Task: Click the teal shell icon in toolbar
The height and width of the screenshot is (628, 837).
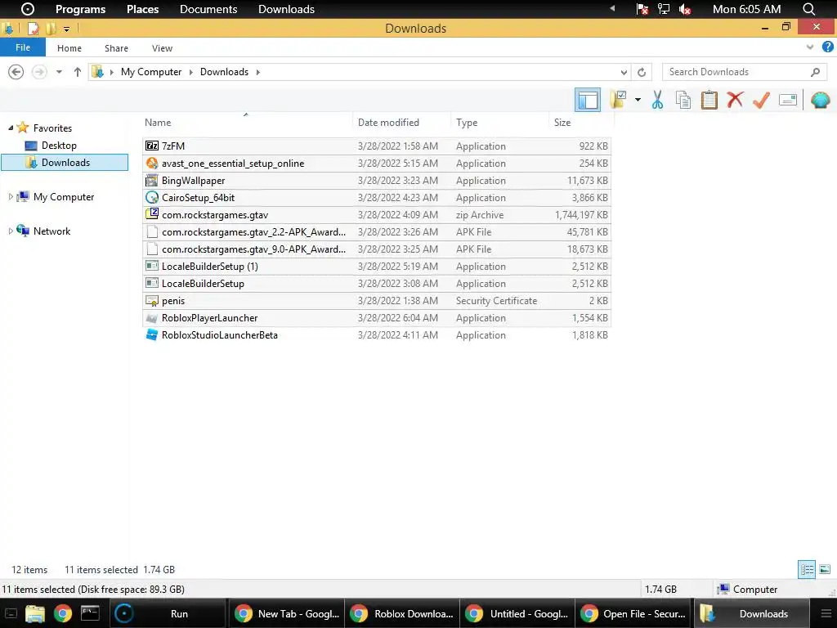Action: click(x=821, y=100)
